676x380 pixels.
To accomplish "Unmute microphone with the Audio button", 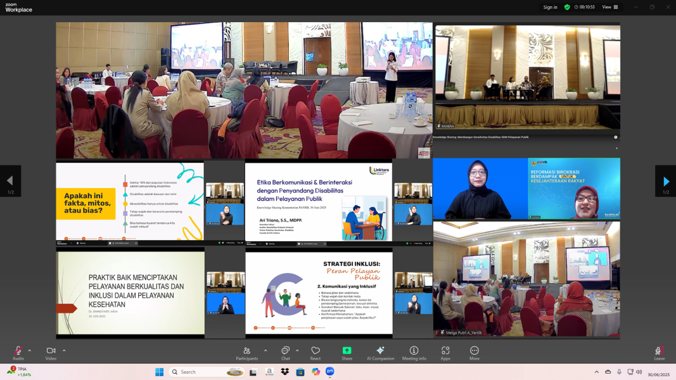I will click(x=18, y=351).
